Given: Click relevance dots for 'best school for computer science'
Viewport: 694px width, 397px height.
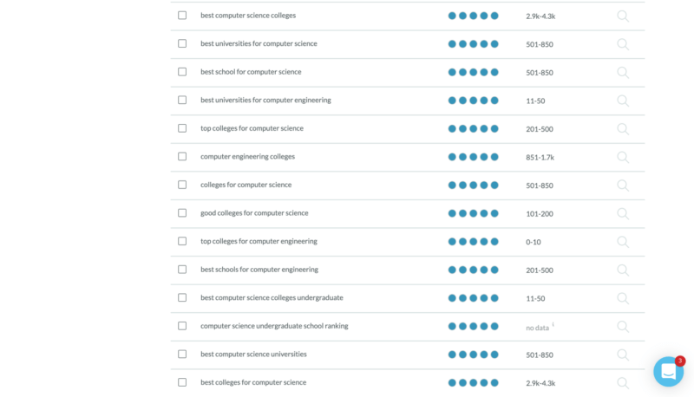Looking at the screenshot, I should 473,72.
